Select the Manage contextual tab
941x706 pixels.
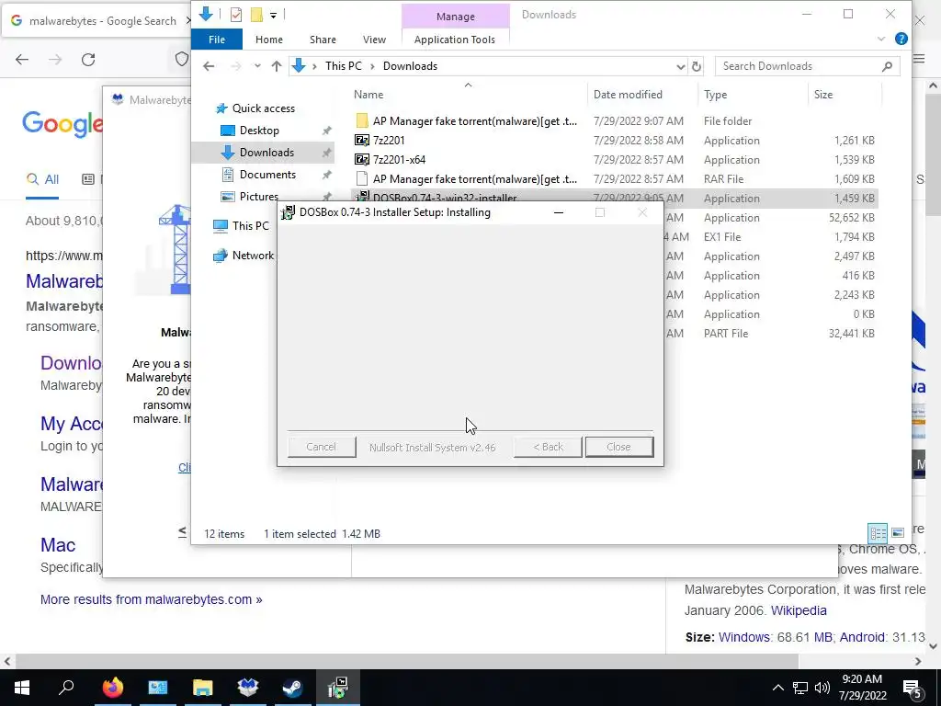(456, 17)
